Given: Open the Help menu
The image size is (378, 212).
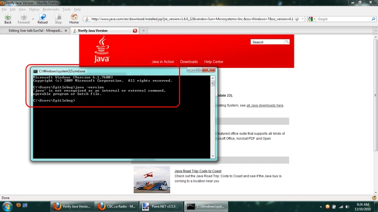Looking at the screenshot, I should point(77,9).
